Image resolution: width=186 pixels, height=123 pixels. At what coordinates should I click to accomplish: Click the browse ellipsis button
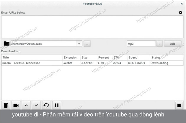pyautogui.click(x=87, y=44)
